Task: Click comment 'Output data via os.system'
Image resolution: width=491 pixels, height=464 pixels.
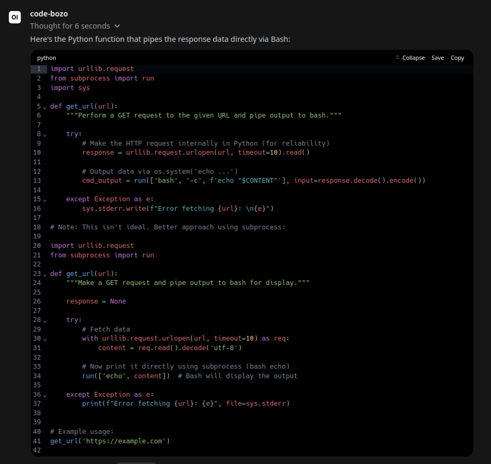Action: point(160,171)
